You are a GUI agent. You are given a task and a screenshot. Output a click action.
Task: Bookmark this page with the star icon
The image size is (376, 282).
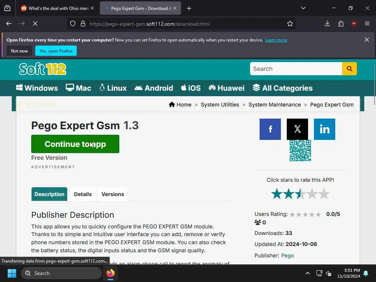tap(290, 24)
